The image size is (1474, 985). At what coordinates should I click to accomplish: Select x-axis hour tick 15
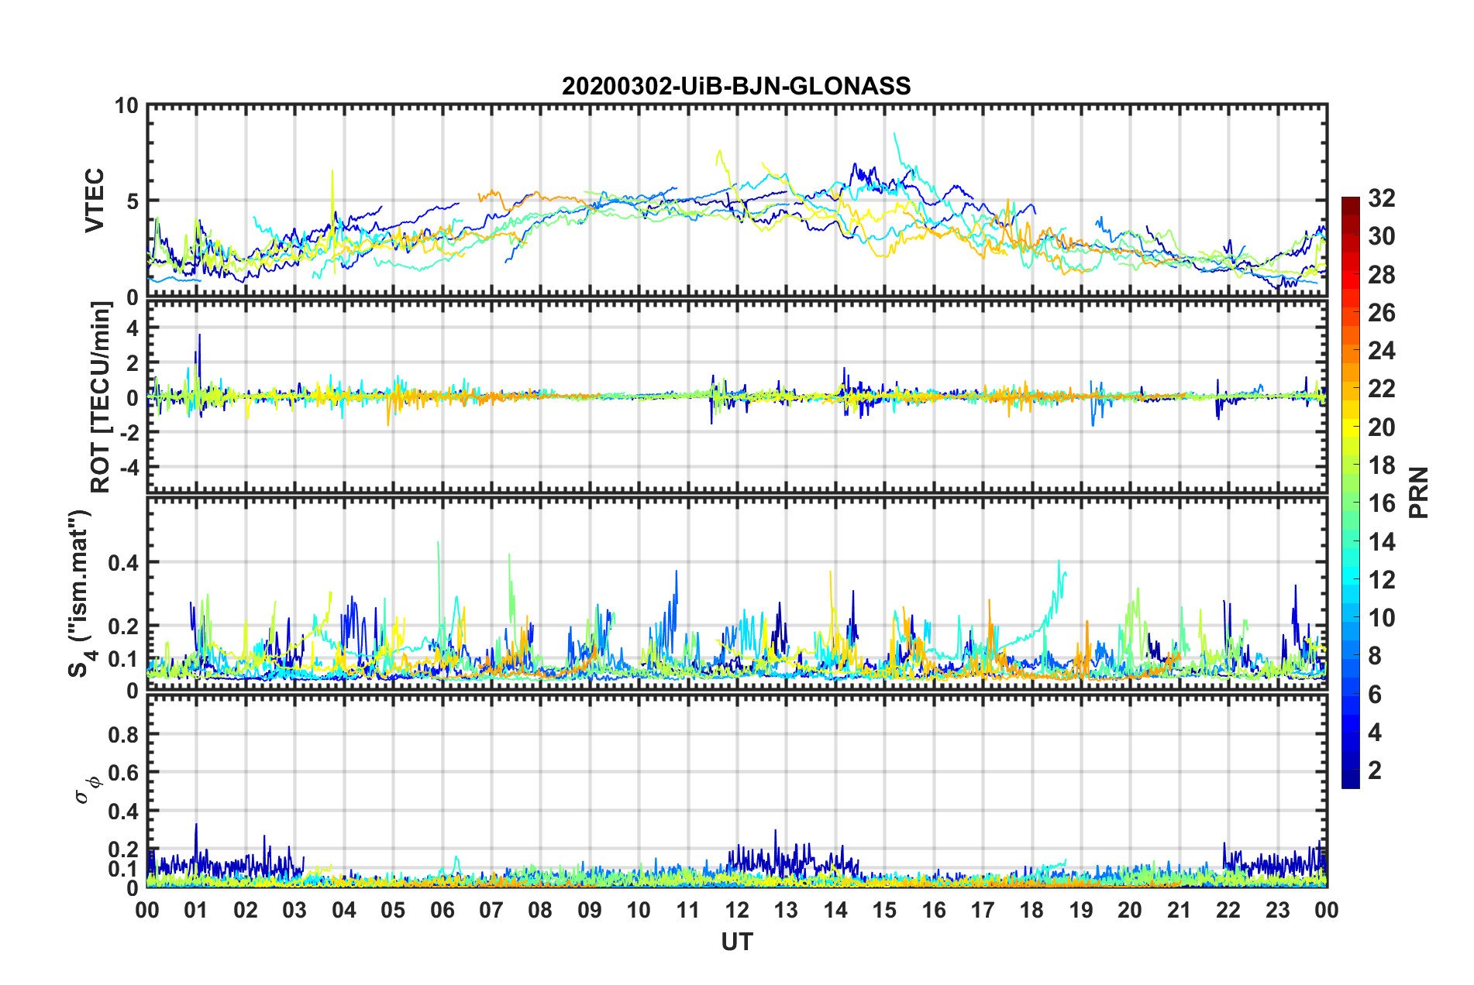point(884,910)
